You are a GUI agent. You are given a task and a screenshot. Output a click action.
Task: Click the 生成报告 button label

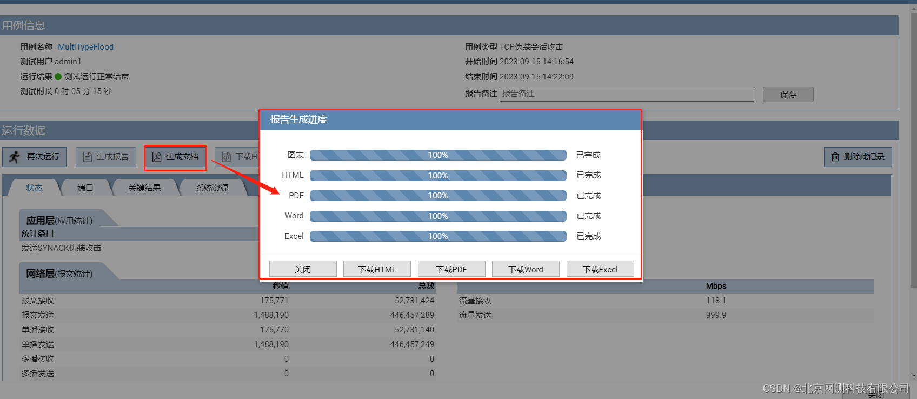112,157
